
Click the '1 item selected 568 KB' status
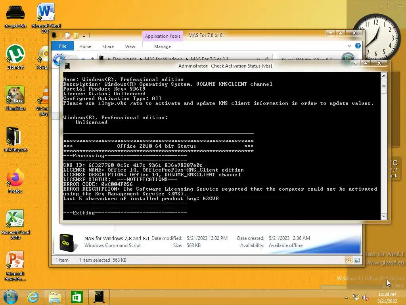103,260
